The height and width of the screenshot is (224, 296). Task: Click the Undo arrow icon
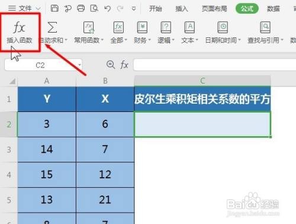coord(107,8)
